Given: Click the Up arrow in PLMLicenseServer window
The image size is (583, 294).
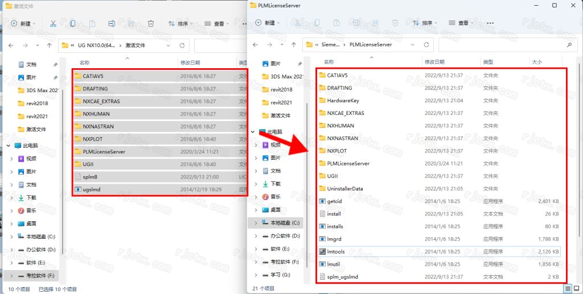Looking at the screenshot, I should tap(294, 44).
